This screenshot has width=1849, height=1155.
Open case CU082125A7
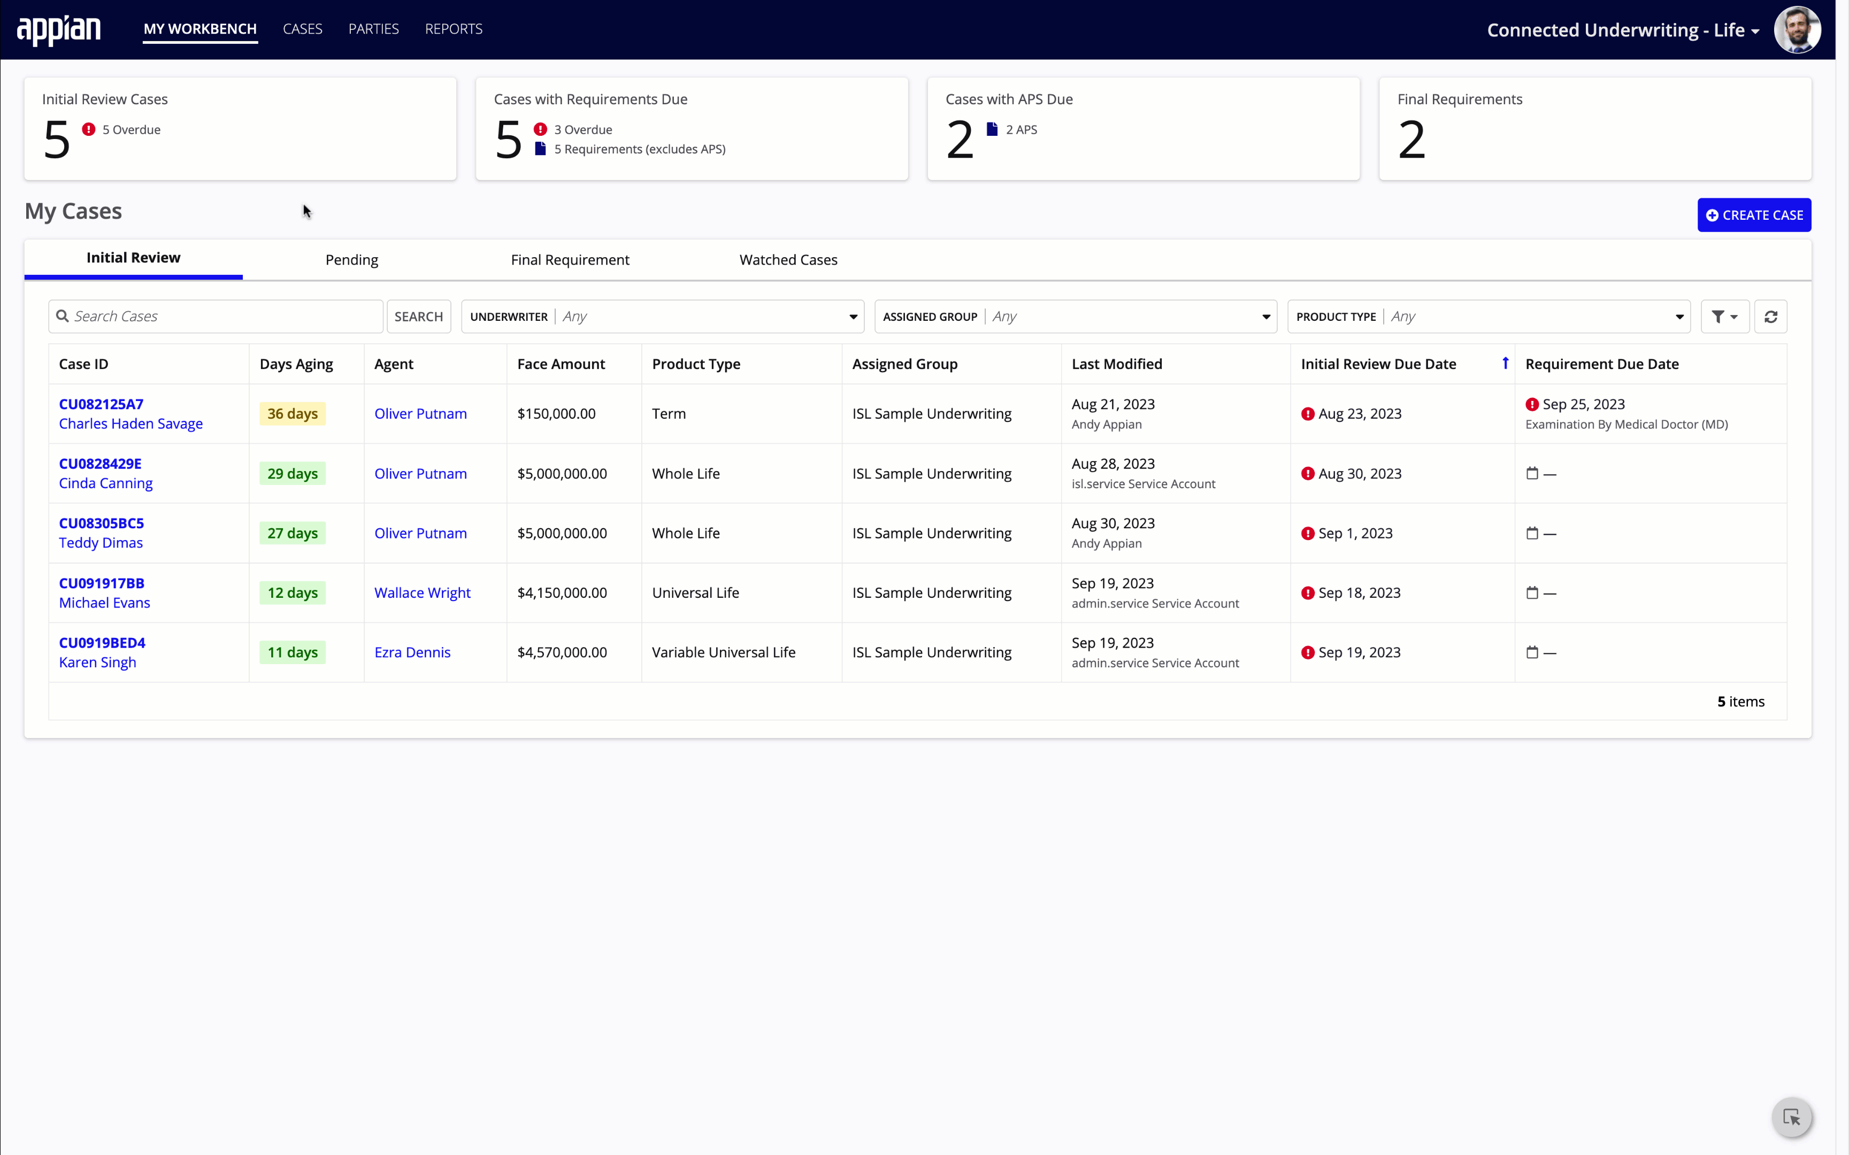[x=101, y=404]
